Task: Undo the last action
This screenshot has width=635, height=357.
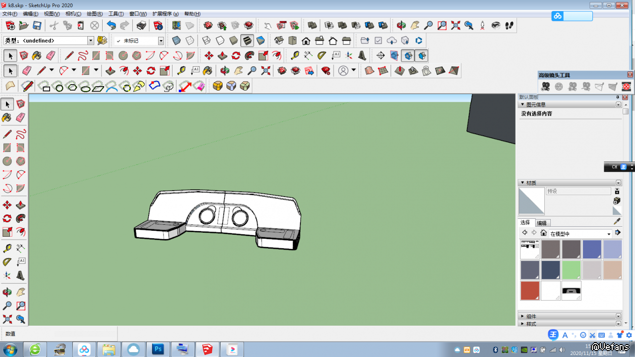Action: [111, 25]
